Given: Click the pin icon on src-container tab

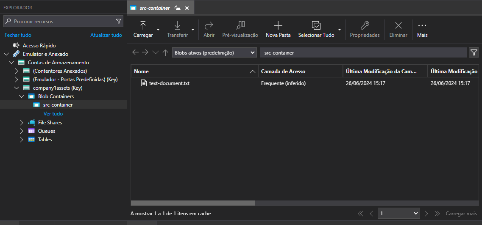Looking at the screenshot, I should (x=177, y=8).
